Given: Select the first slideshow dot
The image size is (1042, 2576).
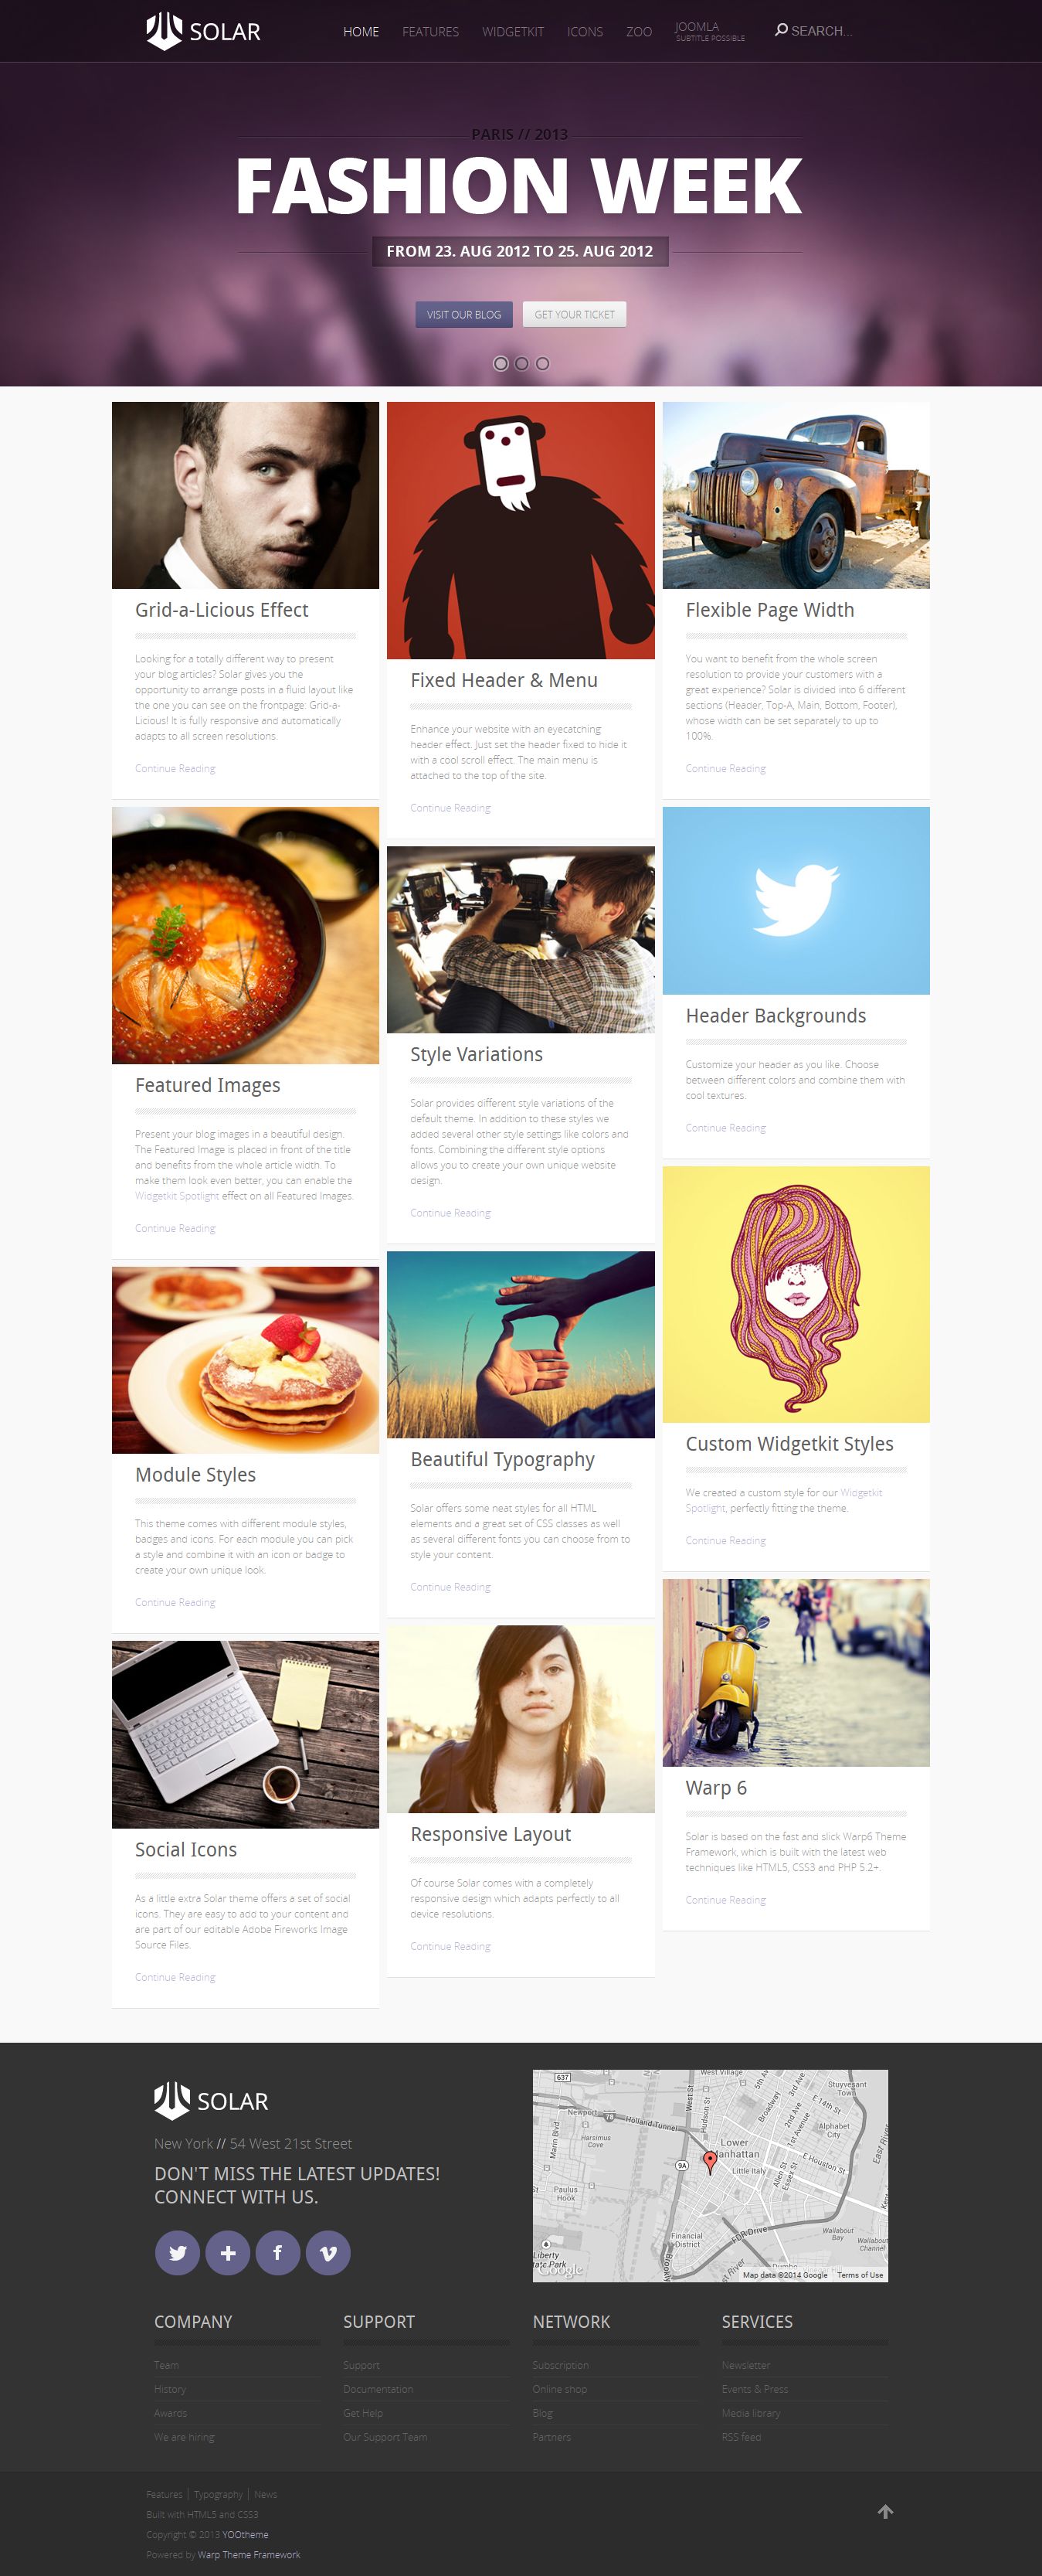Looking at the screenshot, I should point(501,364).
